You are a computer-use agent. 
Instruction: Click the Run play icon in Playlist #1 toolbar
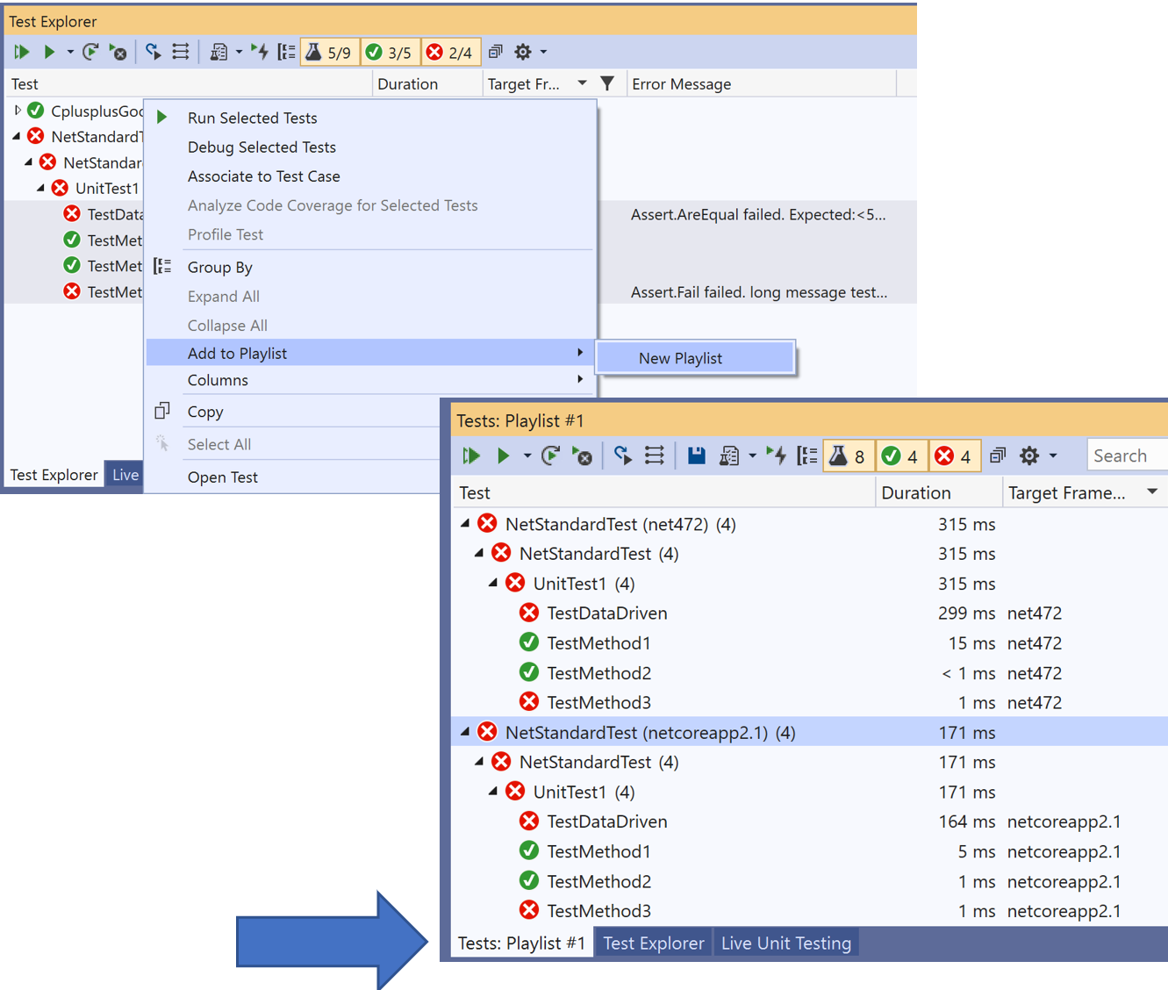coord(503,456)
